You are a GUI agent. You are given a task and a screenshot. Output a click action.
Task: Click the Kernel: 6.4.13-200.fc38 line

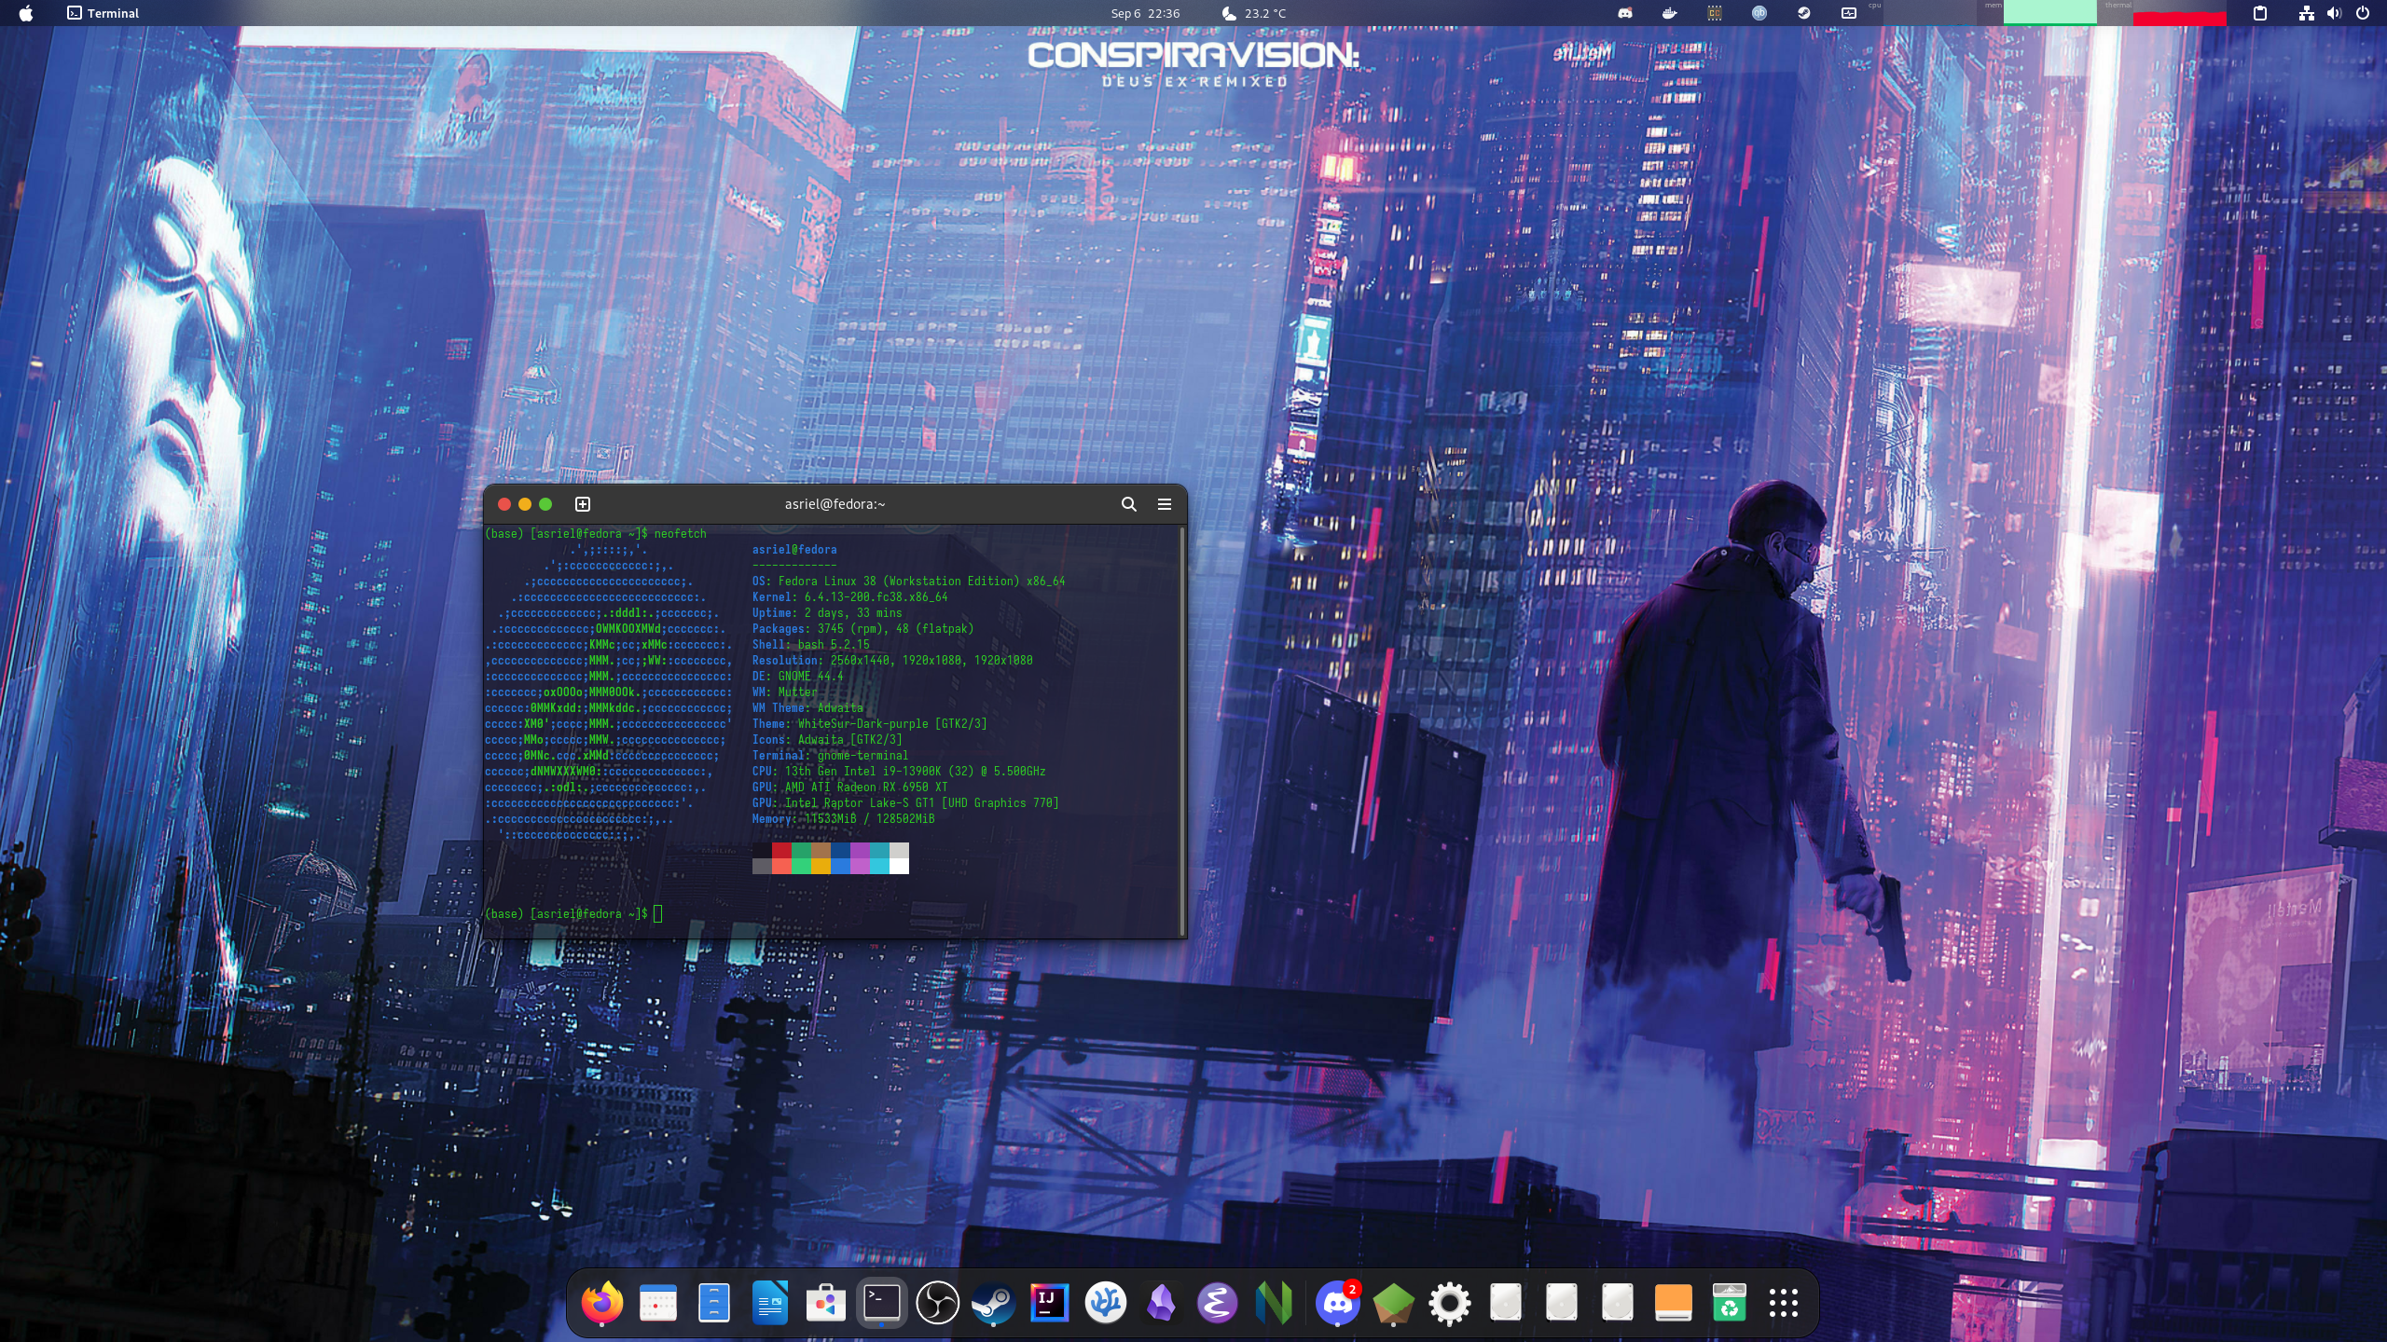click(x=849, y=597)
